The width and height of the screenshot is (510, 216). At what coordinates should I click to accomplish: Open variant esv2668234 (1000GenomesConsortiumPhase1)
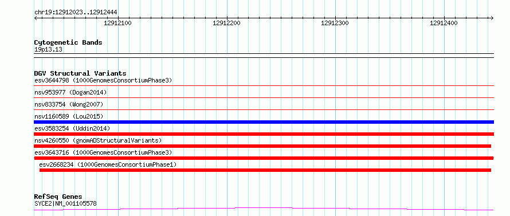coord(108,164)
